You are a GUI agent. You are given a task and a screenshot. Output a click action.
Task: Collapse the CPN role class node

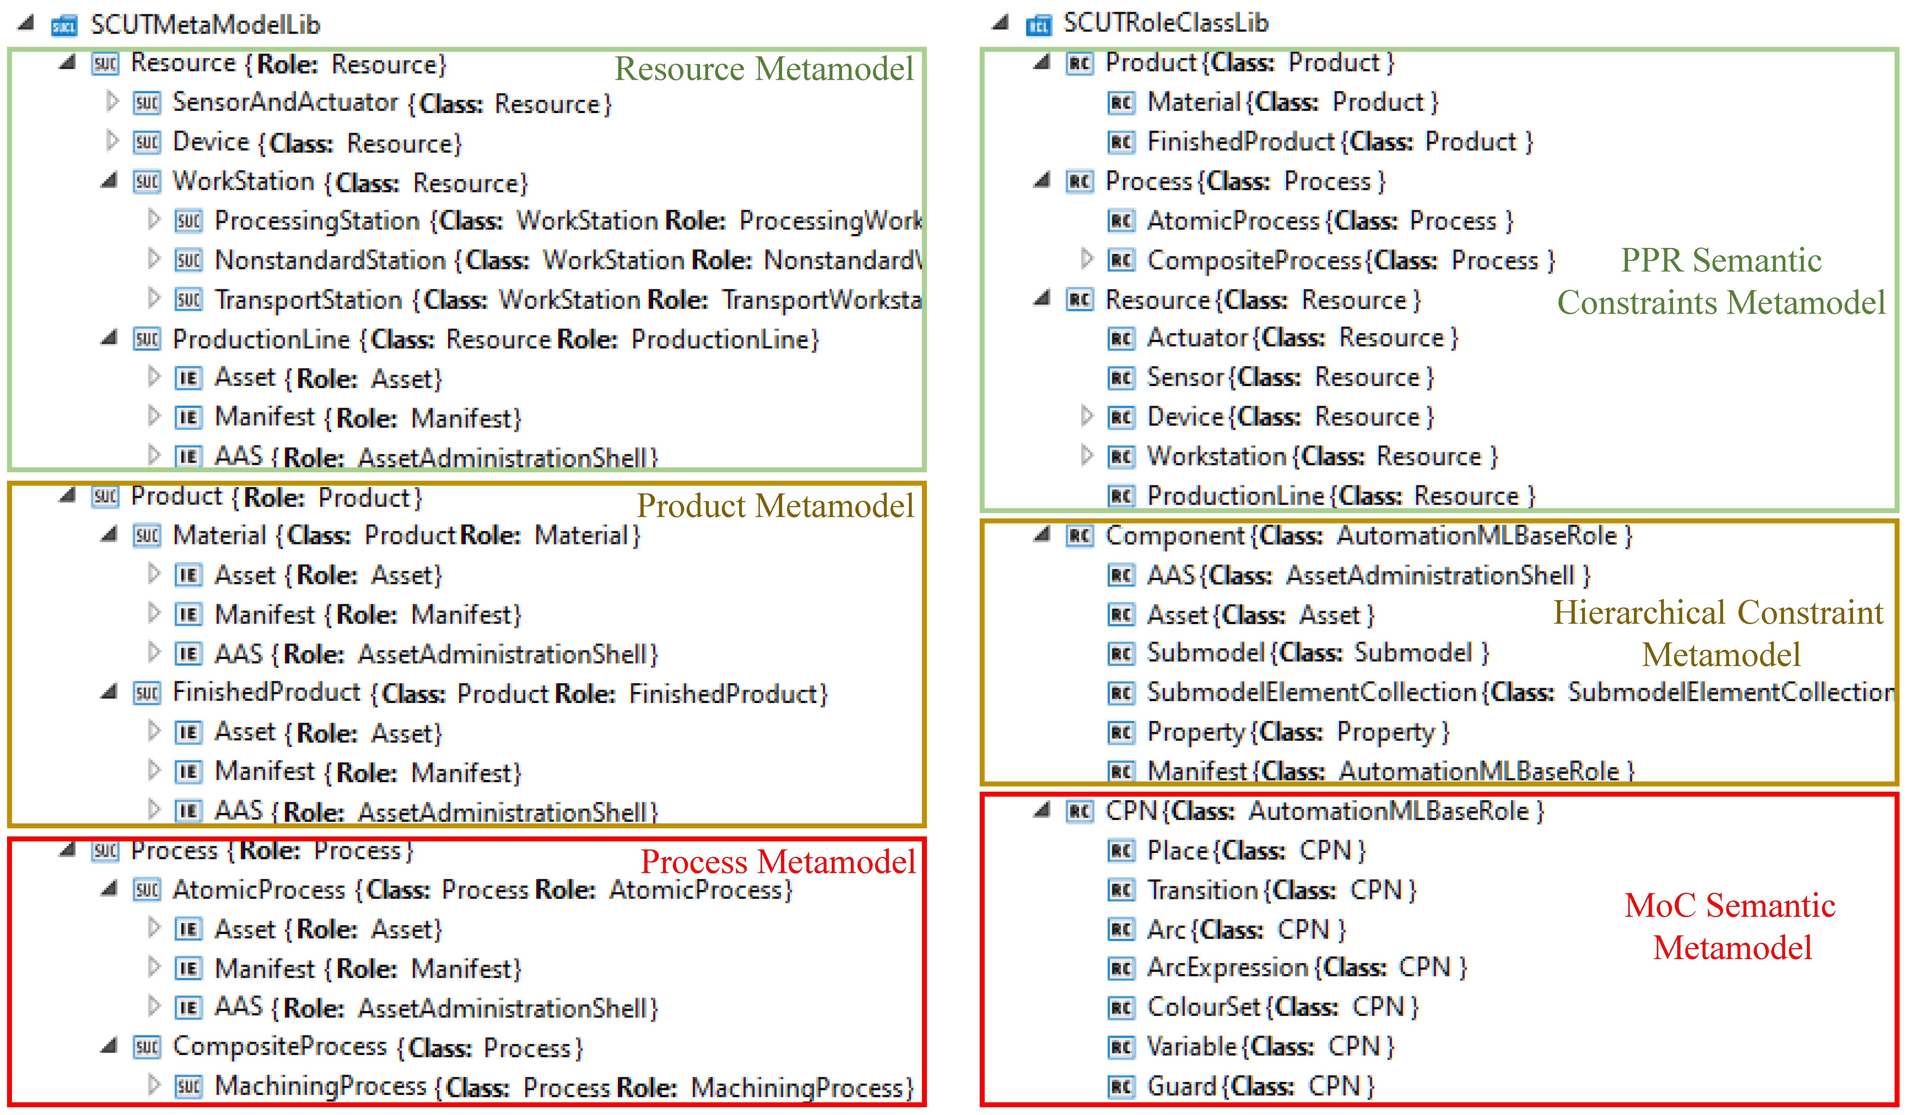pos(1042,811)
